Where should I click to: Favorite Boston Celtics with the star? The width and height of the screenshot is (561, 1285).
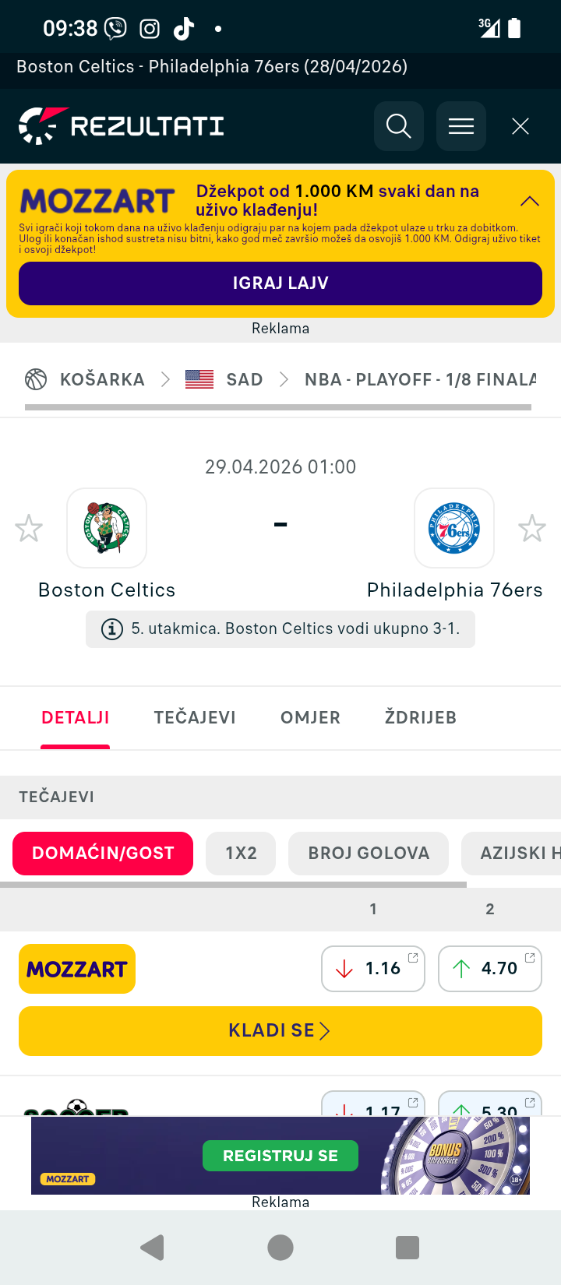[29, 529]
